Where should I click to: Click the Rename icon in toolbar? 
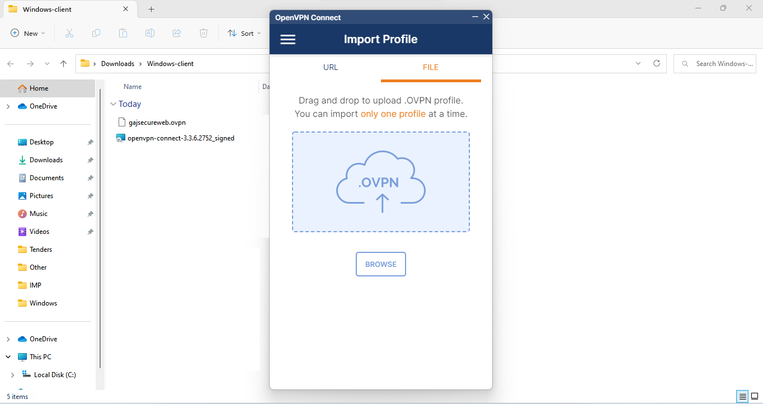point(150,34)
